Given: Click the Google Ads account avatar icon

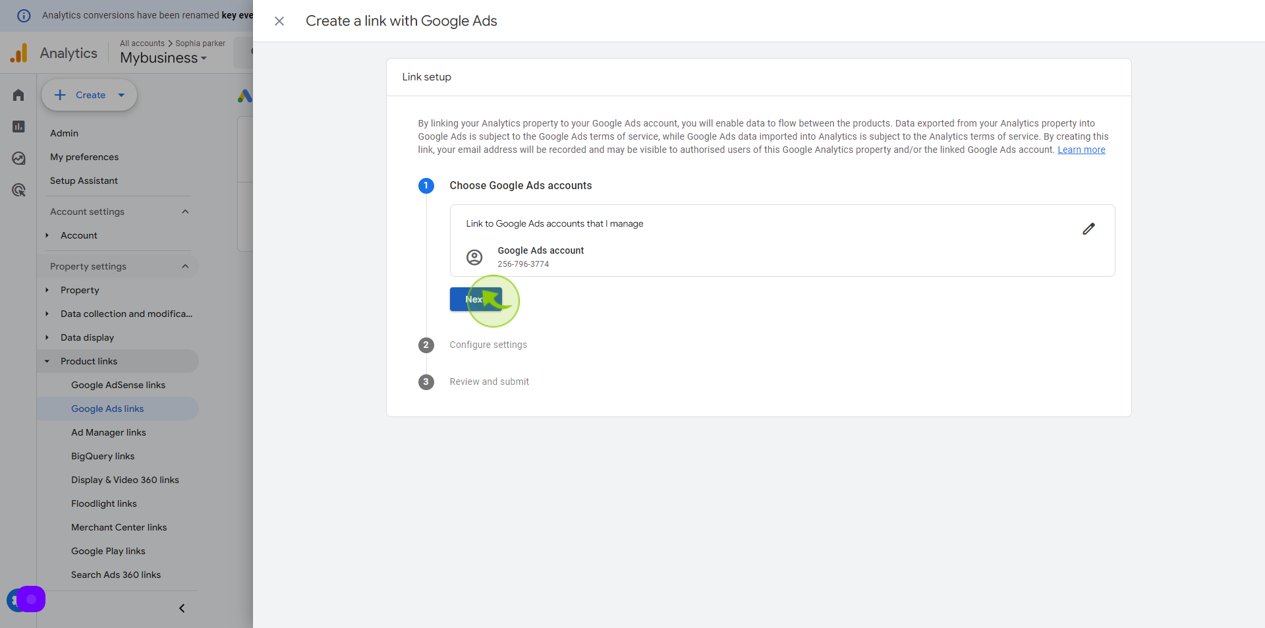Looking at the screenshot, I should pos(474,257).
